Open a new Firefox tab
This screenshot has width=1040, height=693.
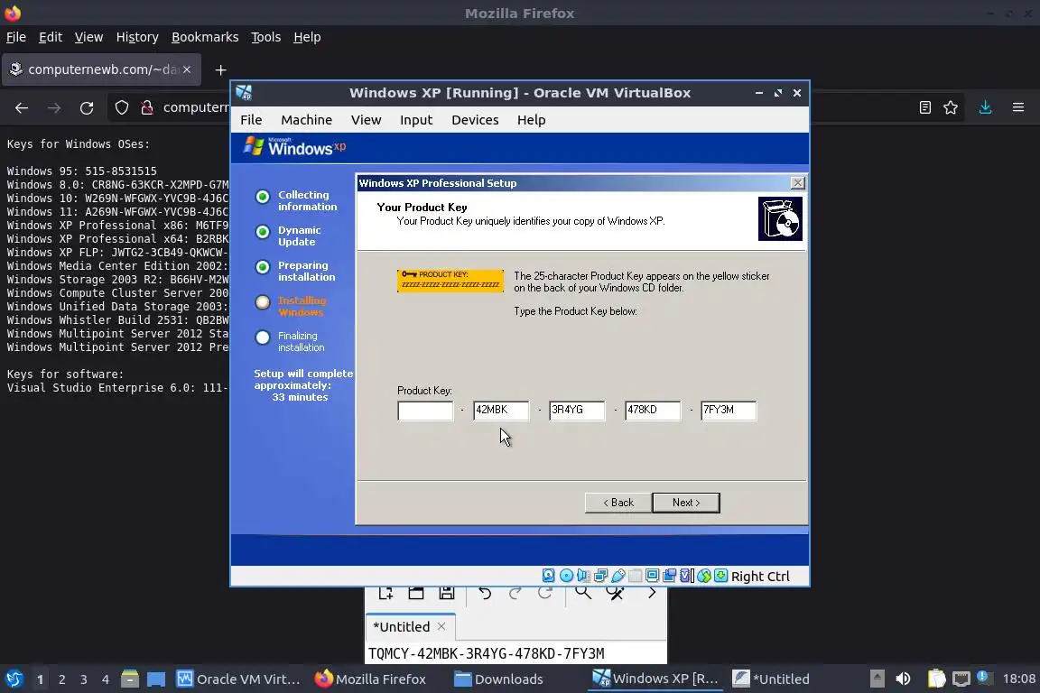pyautogui.click(x=221, y=69)
